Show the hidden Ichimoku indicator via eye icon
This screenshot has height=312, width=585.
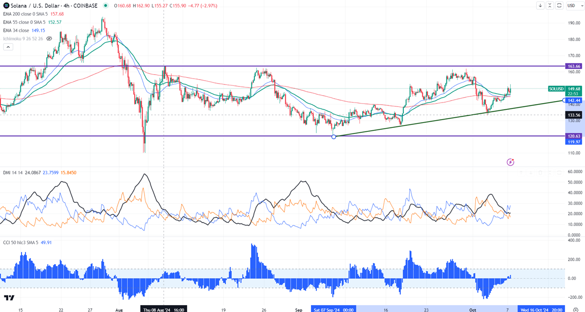[49, 39]
